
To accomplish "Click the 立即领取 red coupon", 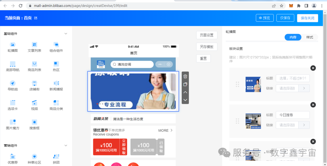I will point(110,147).
